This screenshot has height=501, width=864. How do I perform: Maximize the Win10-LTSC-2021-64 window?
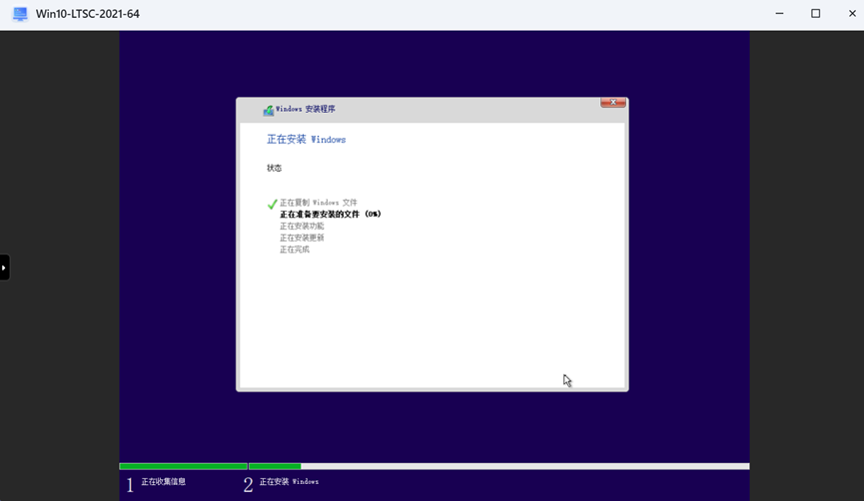click(x=815, y=14)
